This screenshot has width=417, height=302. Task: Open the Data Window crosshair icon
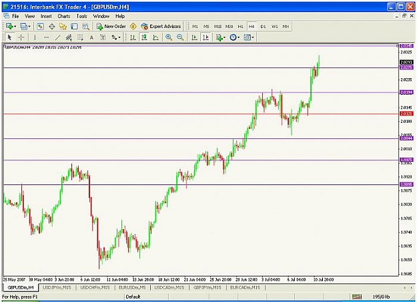point(51,26)
